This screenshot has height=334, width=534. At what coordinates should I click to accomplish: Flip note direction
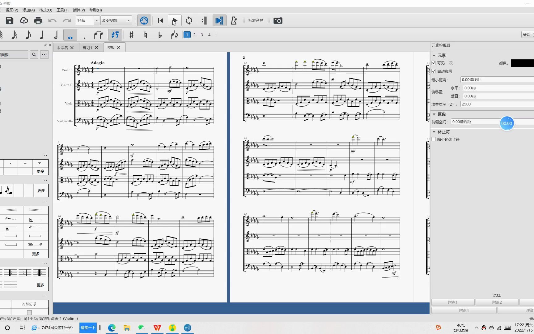174,35
